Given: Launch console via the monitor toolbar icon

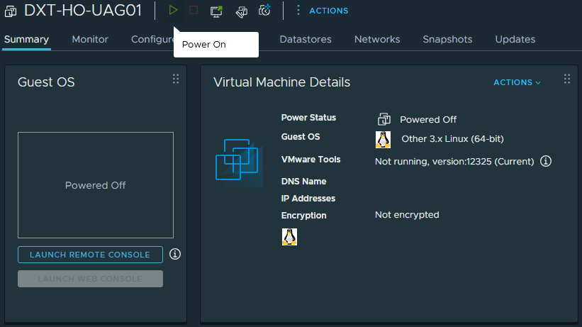Looking at the screenshot, I should point(216,11).
